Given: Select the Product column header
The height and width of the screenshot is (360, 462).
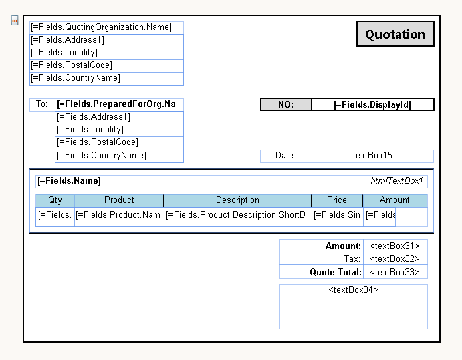Looking at the screenshot, I should [x=119, y=201].
